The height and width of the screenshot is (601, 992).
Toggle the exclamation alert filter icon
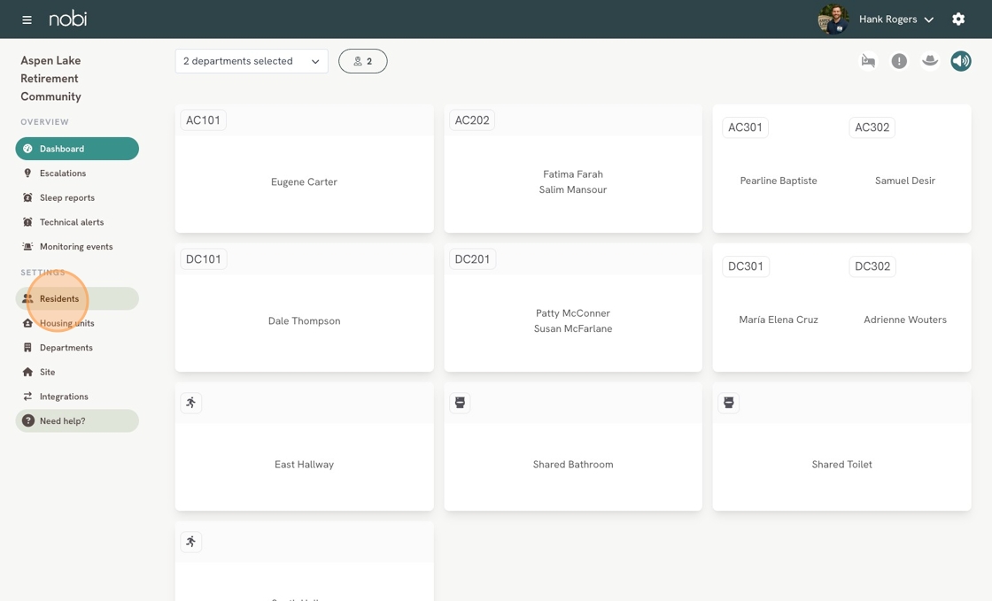pyautogui.click(x=899, y=61)
